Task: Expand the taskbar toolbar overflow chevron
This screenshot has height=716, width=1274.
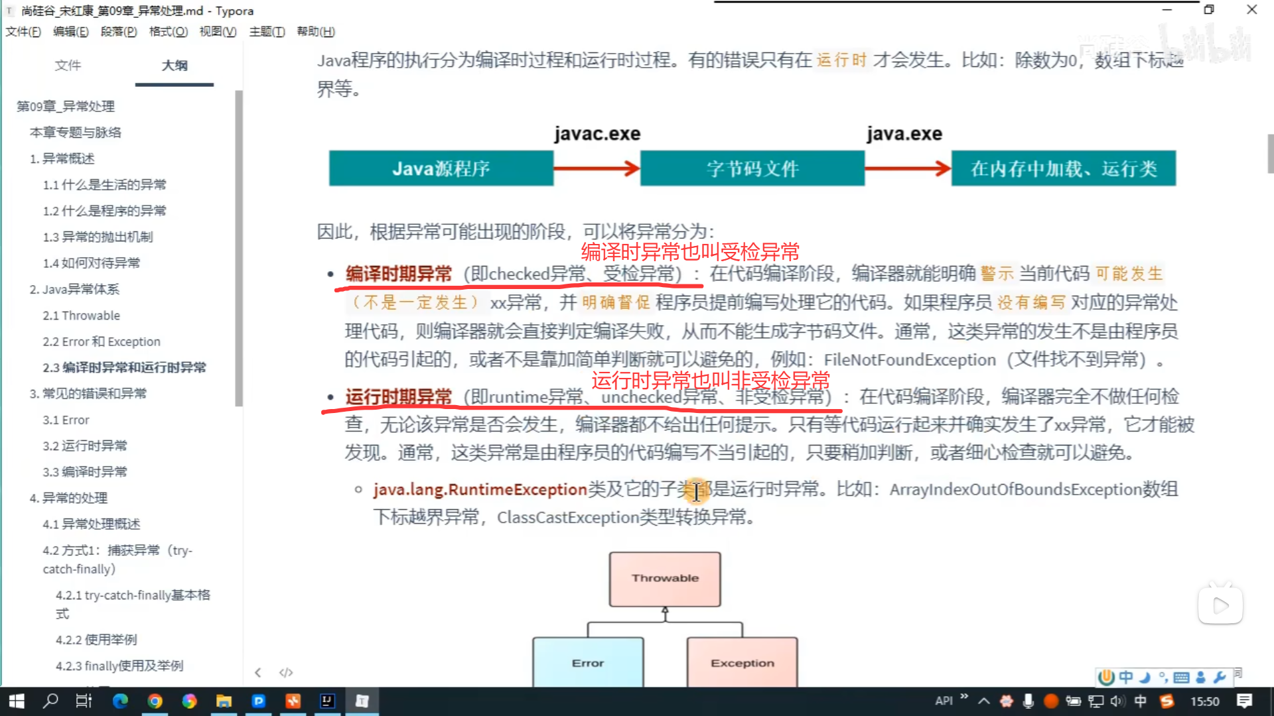Action: [964, 697]
